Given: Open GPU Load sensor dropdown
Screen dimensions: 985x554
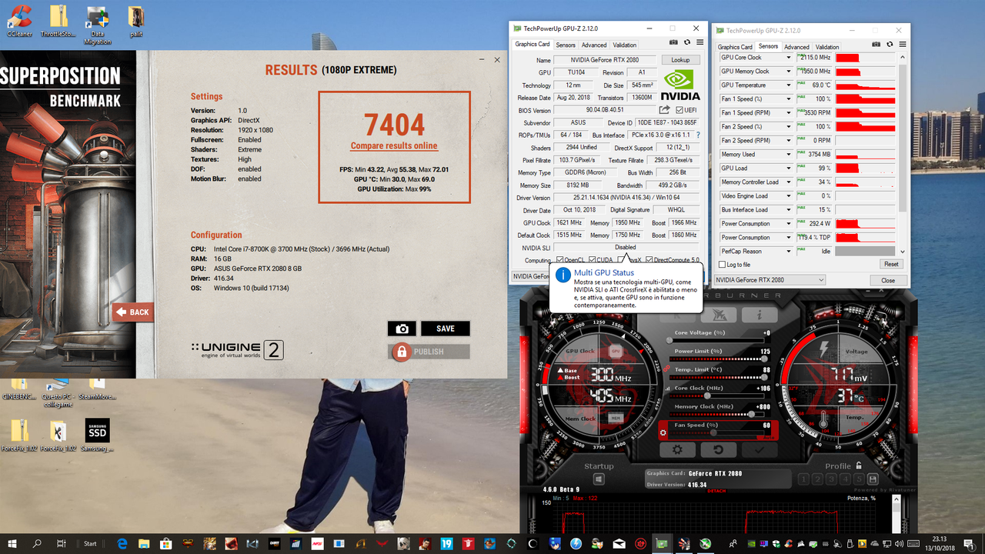Looking at the screenshot, I should (x=788, y=169).
